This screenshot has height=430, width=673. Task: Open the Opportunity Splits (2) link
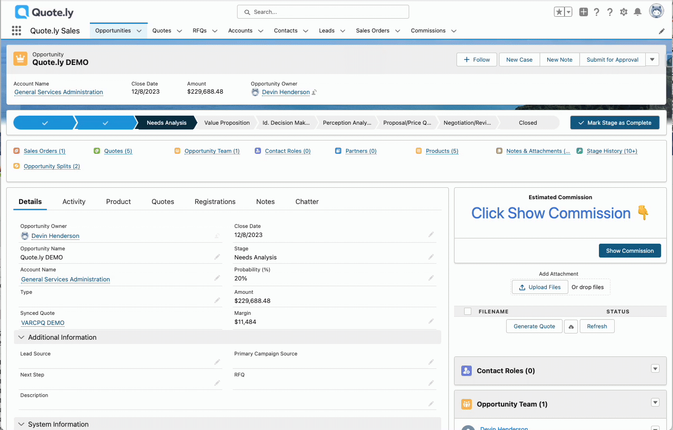pos(52,166)
